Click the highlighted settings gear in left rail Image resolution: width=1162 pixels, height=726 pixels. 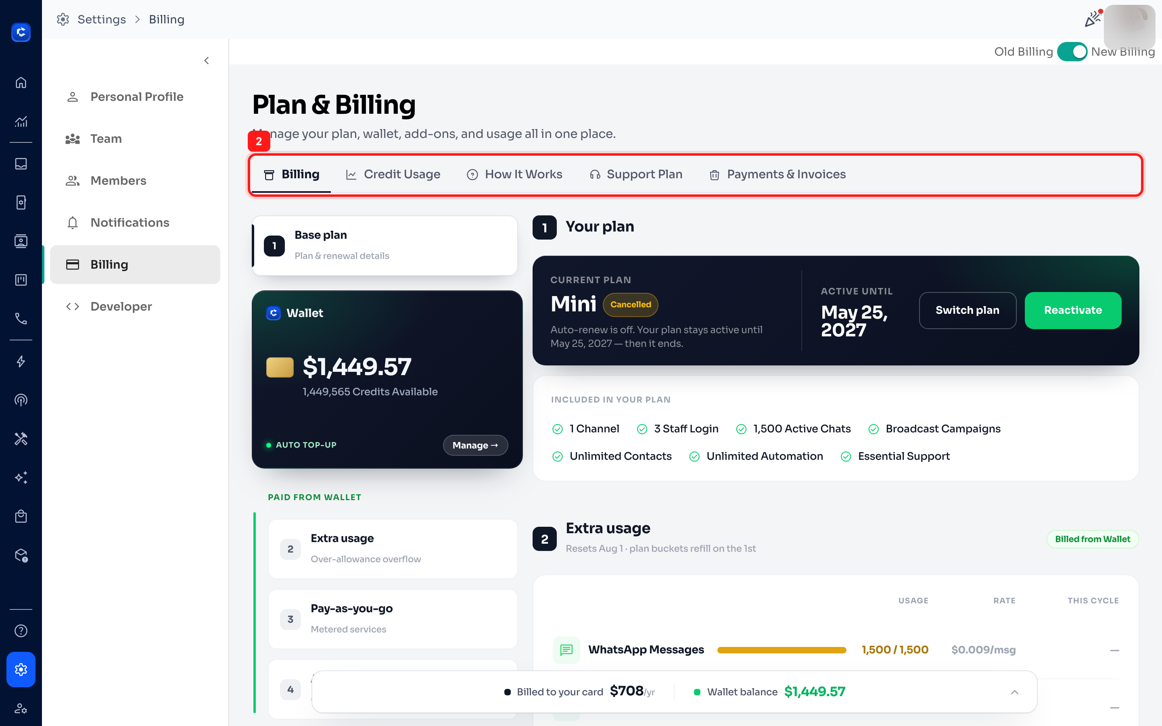point(21,670)
